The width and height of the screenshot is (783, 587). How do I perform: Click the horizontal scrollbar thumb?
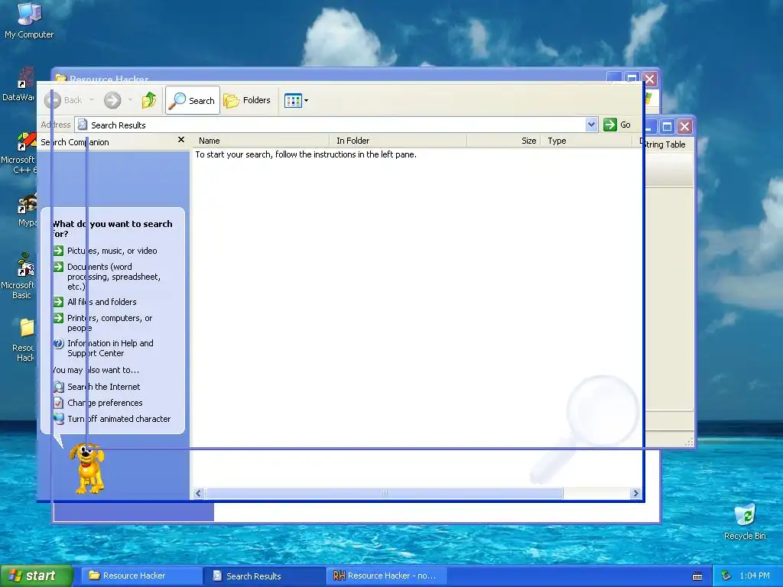click(x=384, y=493)
